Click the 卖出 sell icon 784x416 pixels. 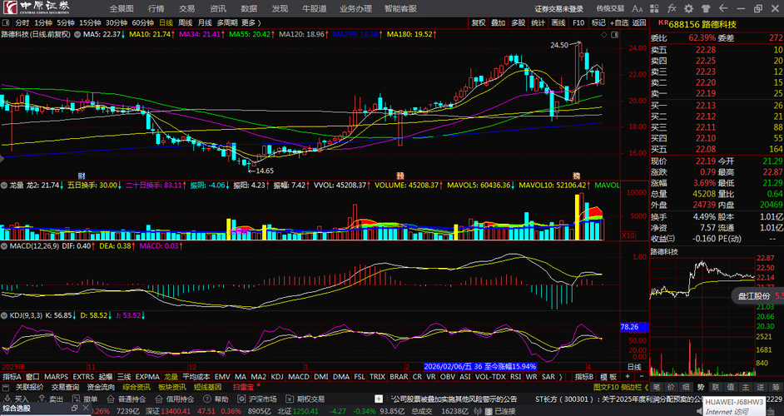tap(42, 399)
